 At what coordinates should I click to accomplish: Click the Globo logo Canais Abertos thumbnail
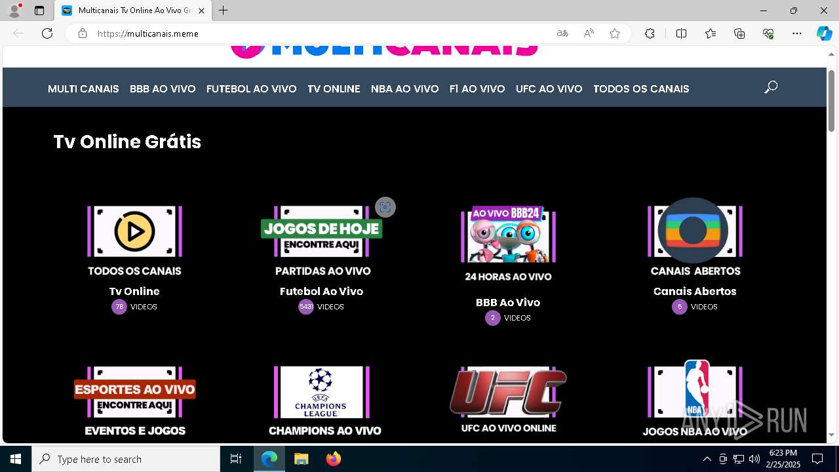(x=695, y=237)
